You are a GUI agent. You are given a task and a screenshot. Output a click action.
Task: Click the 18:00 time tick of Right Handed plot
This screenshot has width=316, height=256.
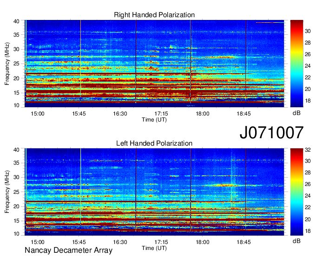click(x=203, y=114)
